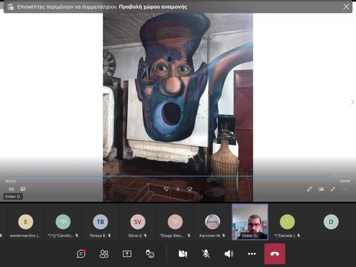Open raise hand and reactions
This screenshot has height=267, width=356.
coord(150,254)
